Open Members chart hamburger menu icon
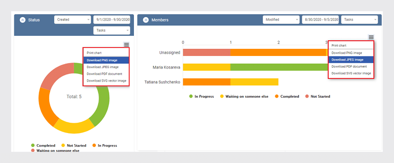 tap(371, 37)
